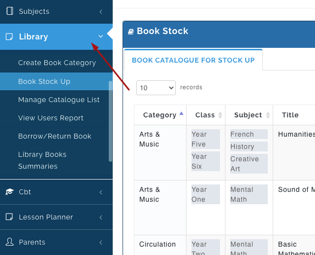
Task: Click the Cbt graduation cap icon
Action: [9, 192]
